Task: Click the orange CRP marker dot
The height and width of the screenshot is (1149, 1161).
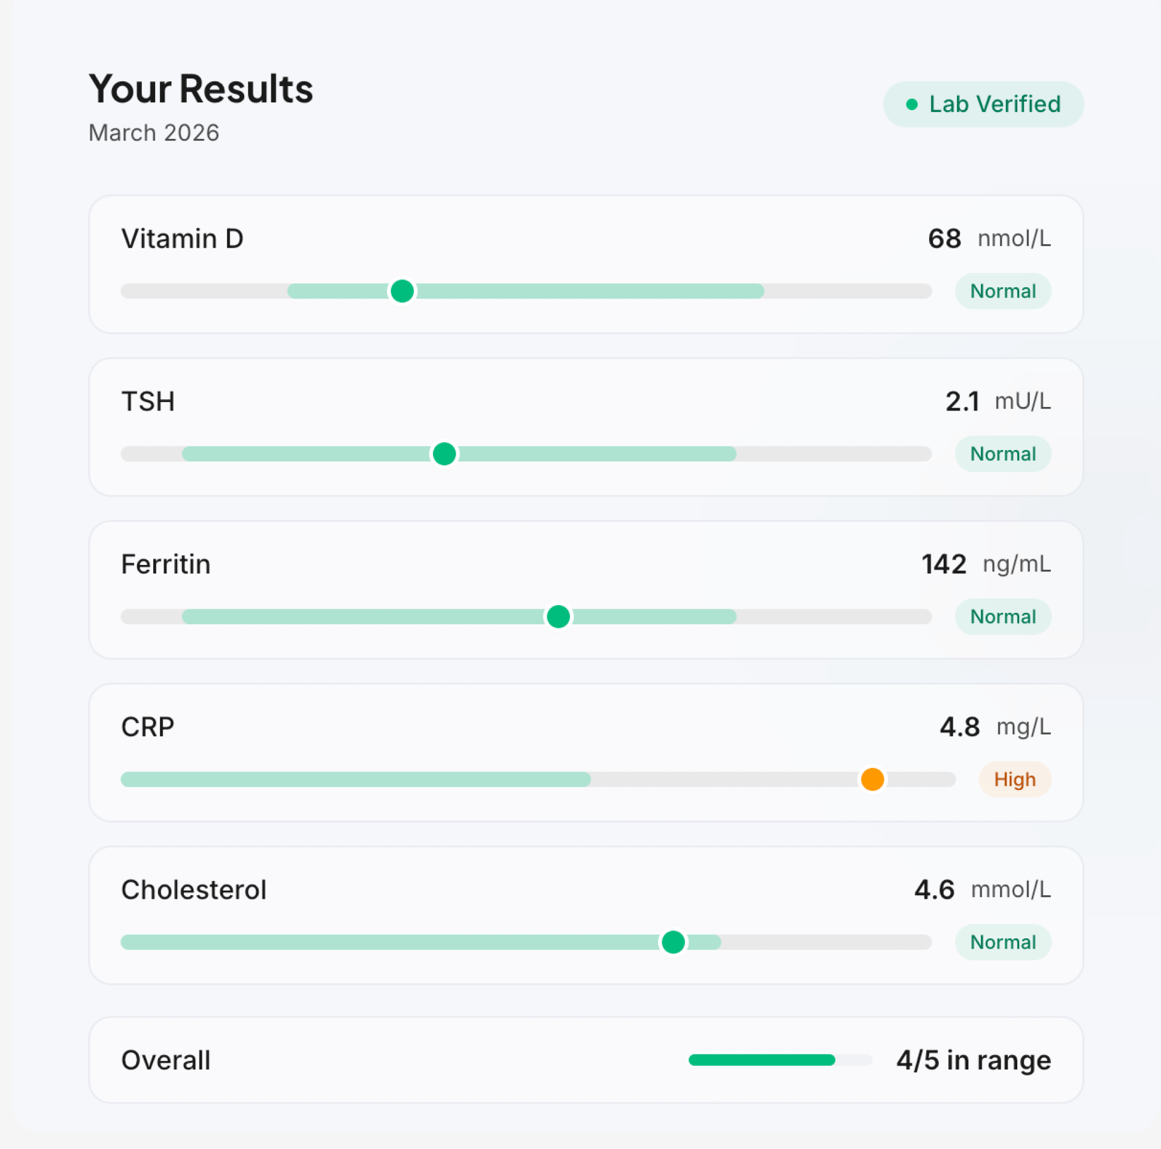Action: pos(872,780)
